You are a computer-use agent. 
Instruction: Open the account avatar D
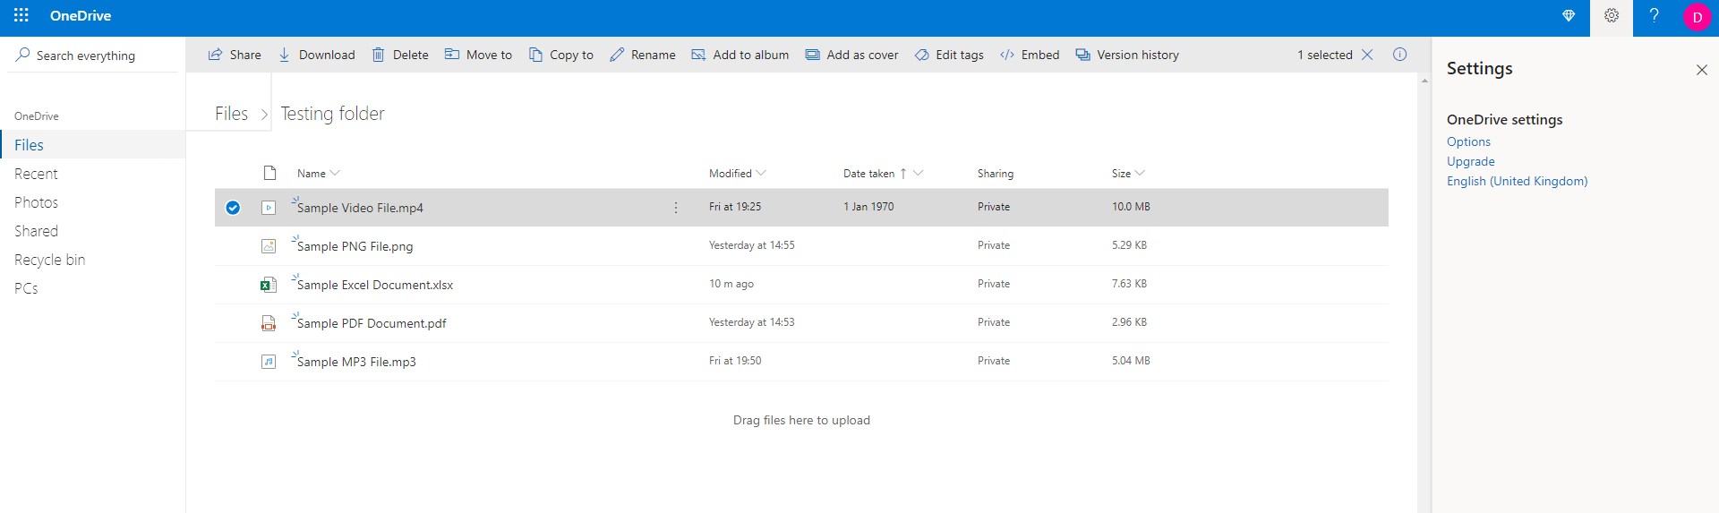click(1698, 17)
